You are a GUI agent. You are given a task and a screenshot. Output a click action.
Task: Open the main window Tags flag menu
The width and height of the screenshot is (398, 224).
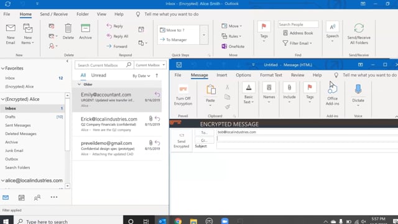264,32
